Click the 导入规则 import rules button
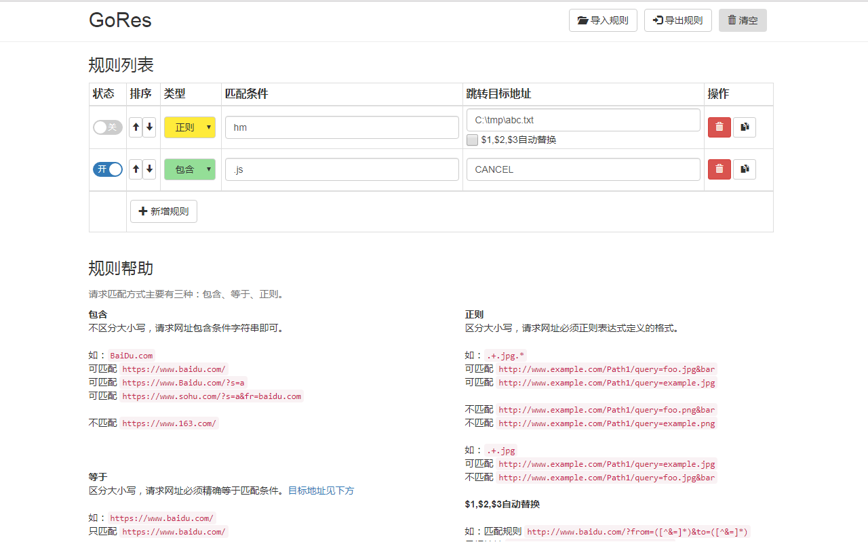This screenshot has width=868, height=542. tap(603, 20)
